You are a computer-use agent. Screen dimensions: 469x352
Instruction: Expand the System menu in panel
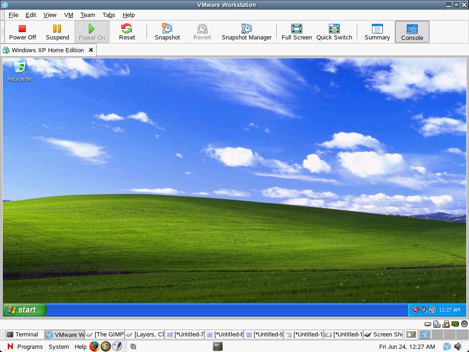[x=59, y=346]
